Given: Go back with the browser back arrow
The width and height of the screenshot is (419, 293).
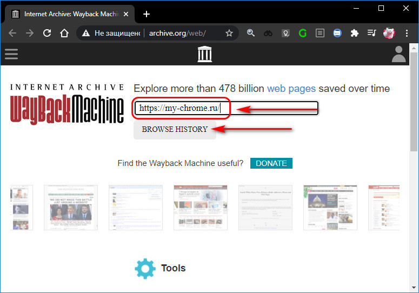Looking at the screenshot, I should [x=12, y=33].
